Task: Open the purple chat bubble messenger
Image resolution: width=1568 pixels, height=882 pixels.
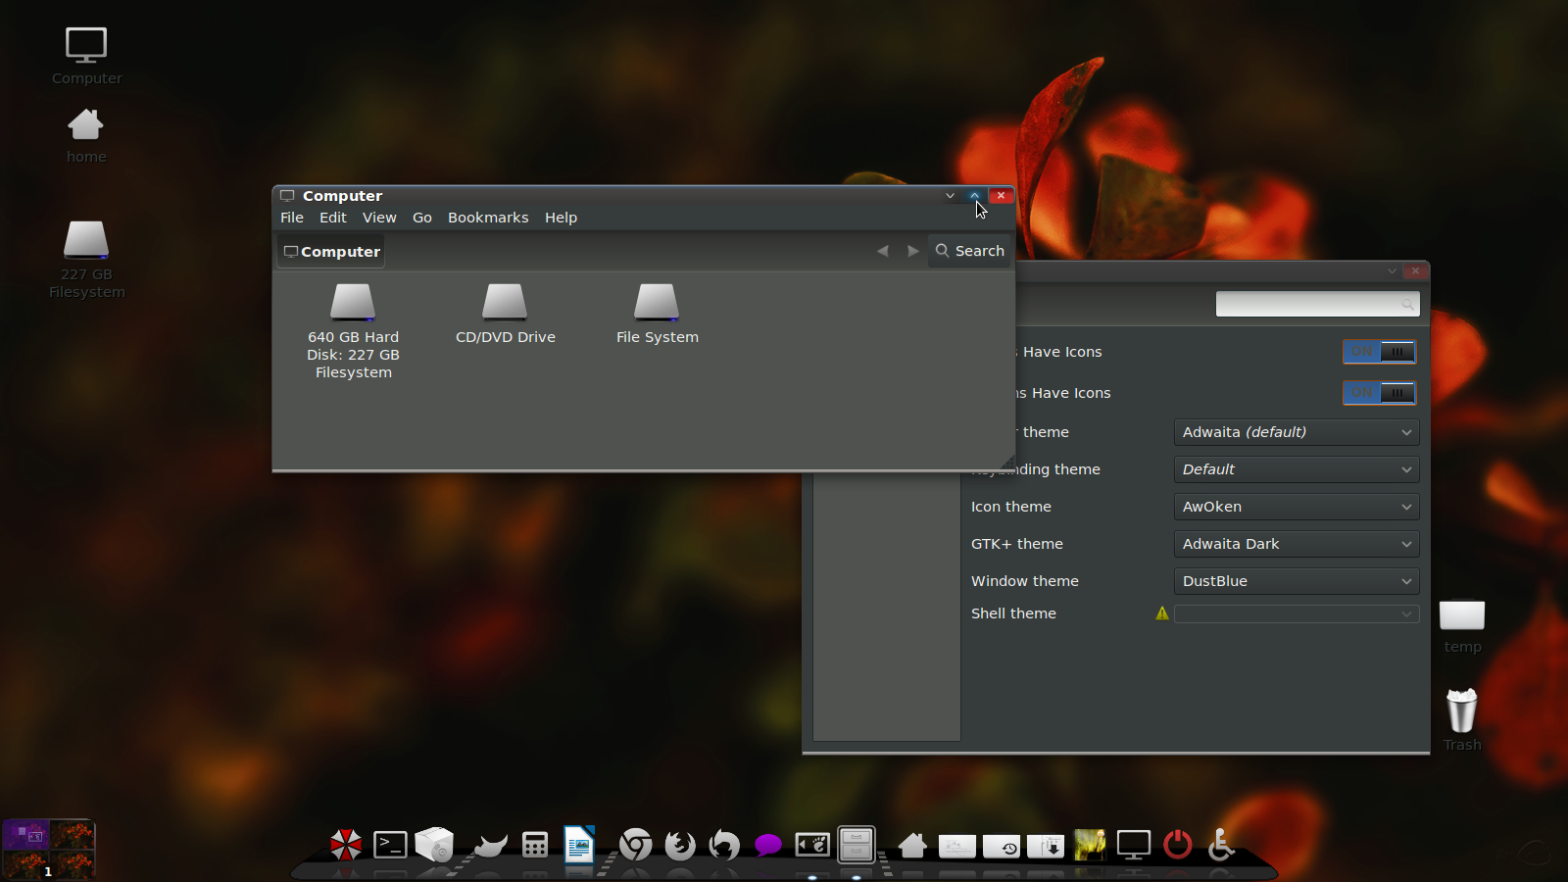Action: click(x=768, y=845)
